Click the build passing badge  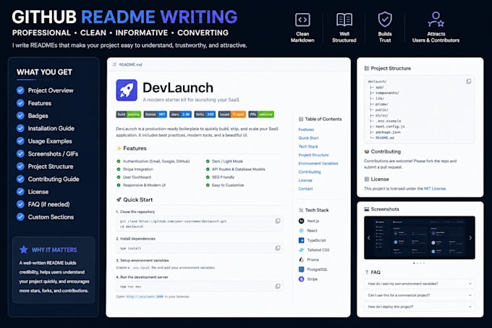click(129, 114)
